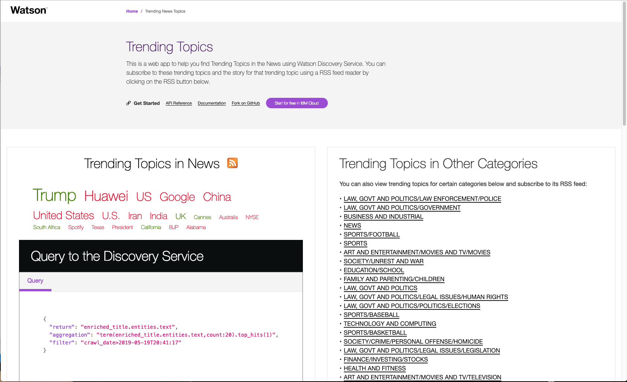
Task: Click the Get Started label
Action: coord(147,103)
